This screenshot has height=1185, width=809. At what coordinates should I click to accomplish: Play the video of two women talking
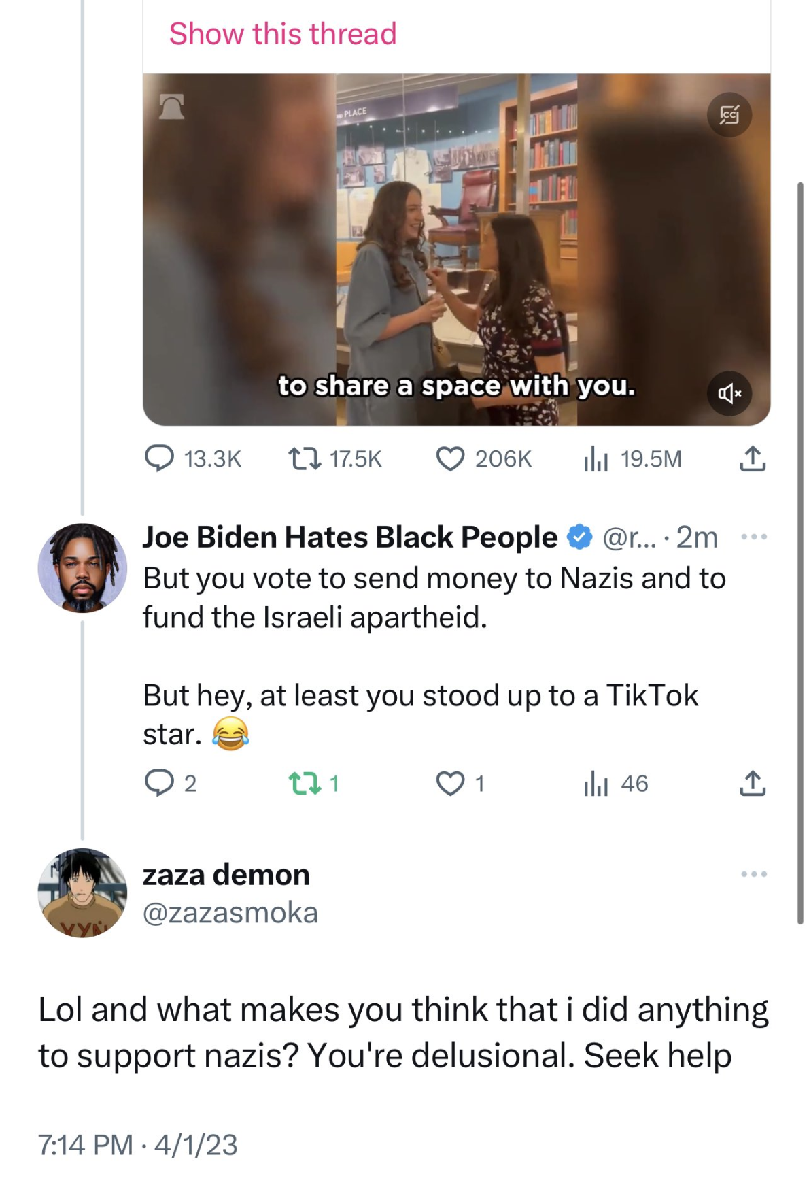click(455, 249)
